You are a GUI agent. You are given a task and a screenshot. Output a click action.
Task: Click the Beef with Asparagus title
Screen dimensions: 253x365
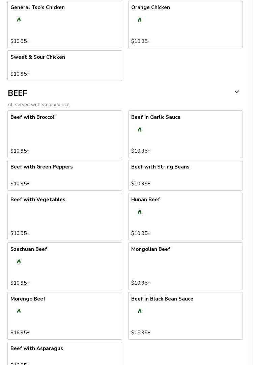37,348
